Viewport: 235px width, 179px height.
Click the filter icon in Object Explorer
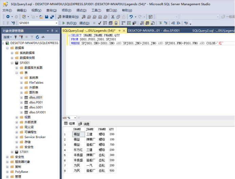pos(32,37)
